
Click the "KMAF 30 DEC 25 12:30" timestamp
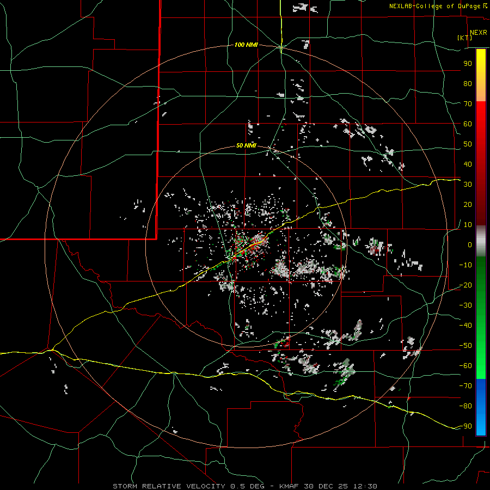tap(328, 486)
